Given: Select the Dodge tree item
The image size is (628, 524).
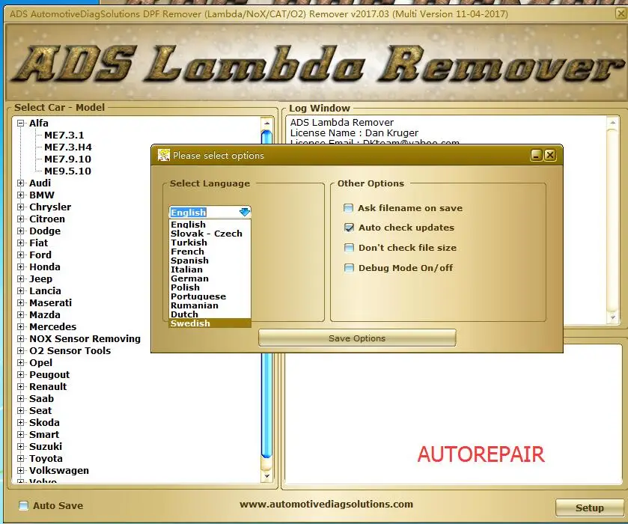Looking at the screenshot, I should (x=45, y=231).
